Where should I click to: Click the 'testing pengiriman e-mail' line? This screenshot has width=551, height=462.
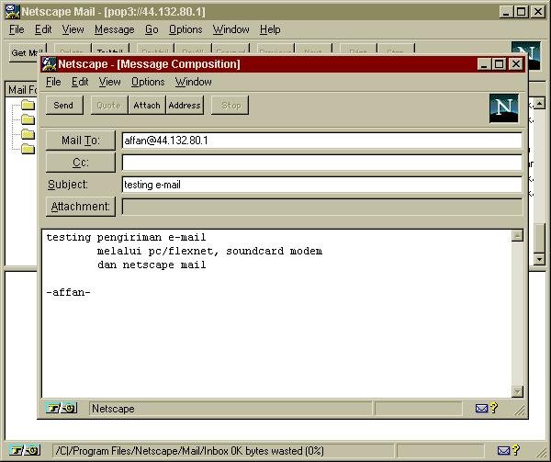pos(126,238)
